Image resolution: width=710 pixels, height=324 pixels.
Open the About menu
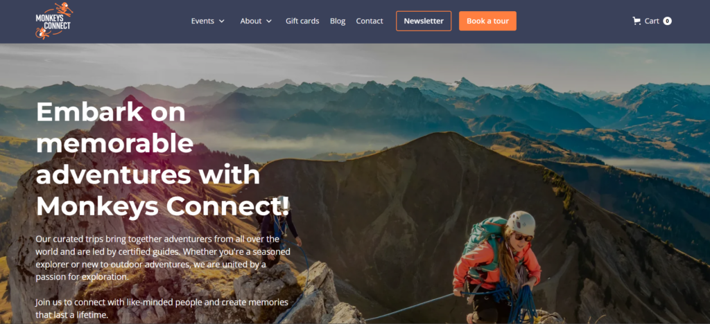[251, 21]
